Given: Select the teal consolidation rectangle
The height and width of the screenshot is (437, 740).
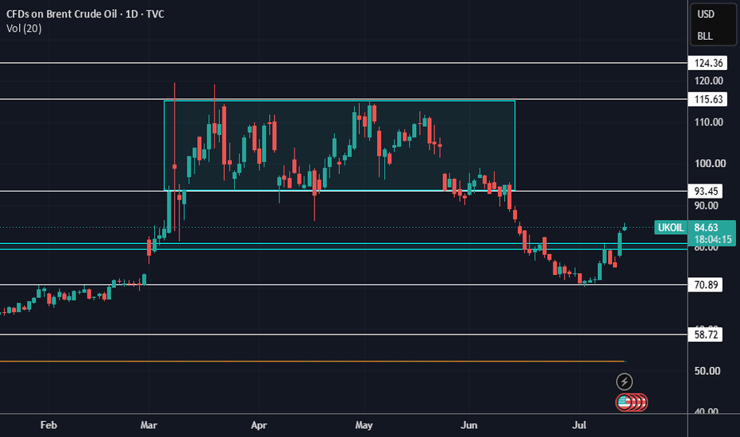Looking at the screenshot, I should coord(339,145).
